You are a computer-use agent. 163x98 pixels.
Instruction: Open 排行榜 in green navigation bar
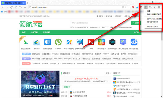(136, 32)
